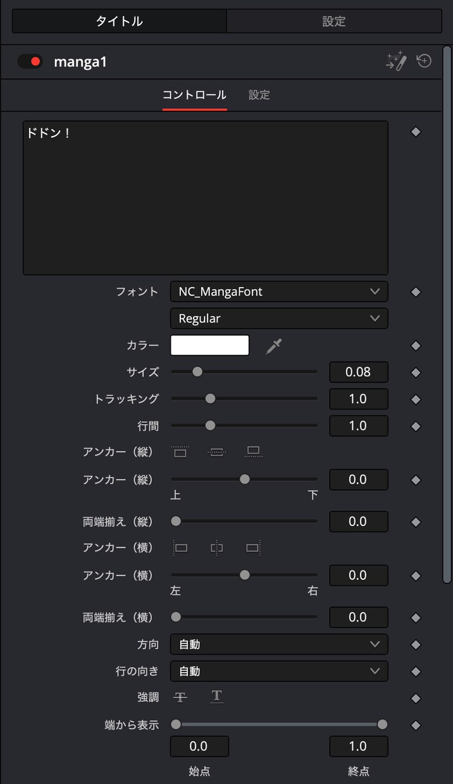
Task: Add keyframe for トラッキング
Action: point(416,400)
